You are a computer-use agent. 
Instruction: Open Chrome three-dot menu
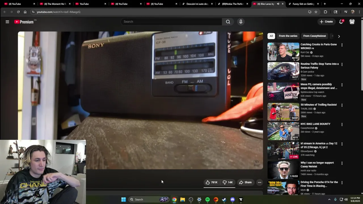pyautogui.click(x=359, y=12)
